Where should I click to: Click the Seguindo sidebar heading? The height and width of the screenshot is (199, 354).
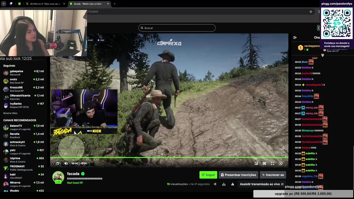tap(9, 66)
